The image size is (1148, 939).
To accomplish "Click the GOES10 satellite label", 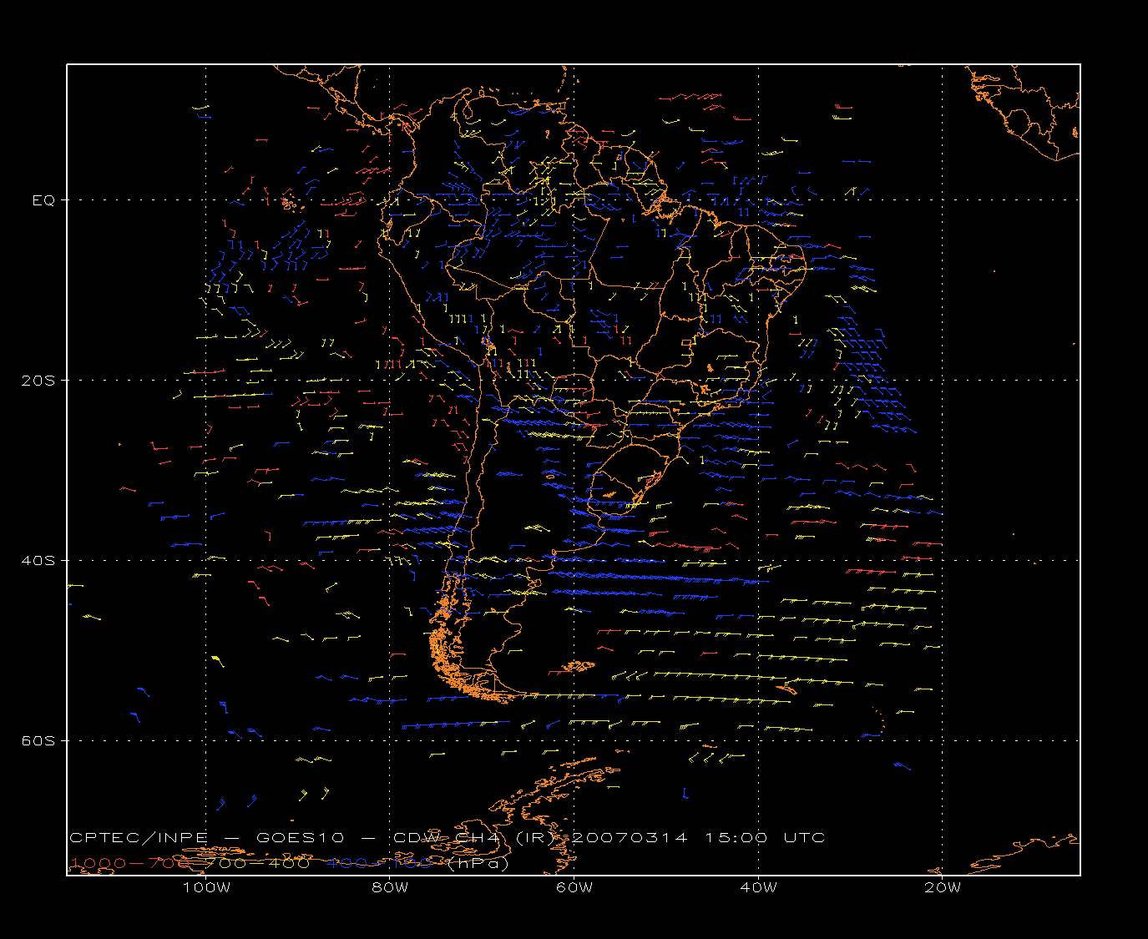I will coord(298,837).
